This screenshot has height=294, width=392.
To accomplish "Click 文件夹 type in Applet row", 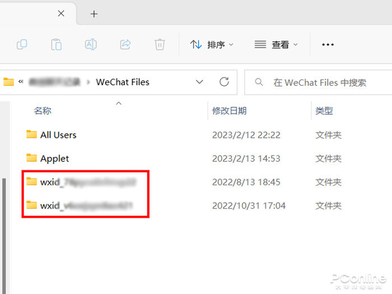I will 328,158.
